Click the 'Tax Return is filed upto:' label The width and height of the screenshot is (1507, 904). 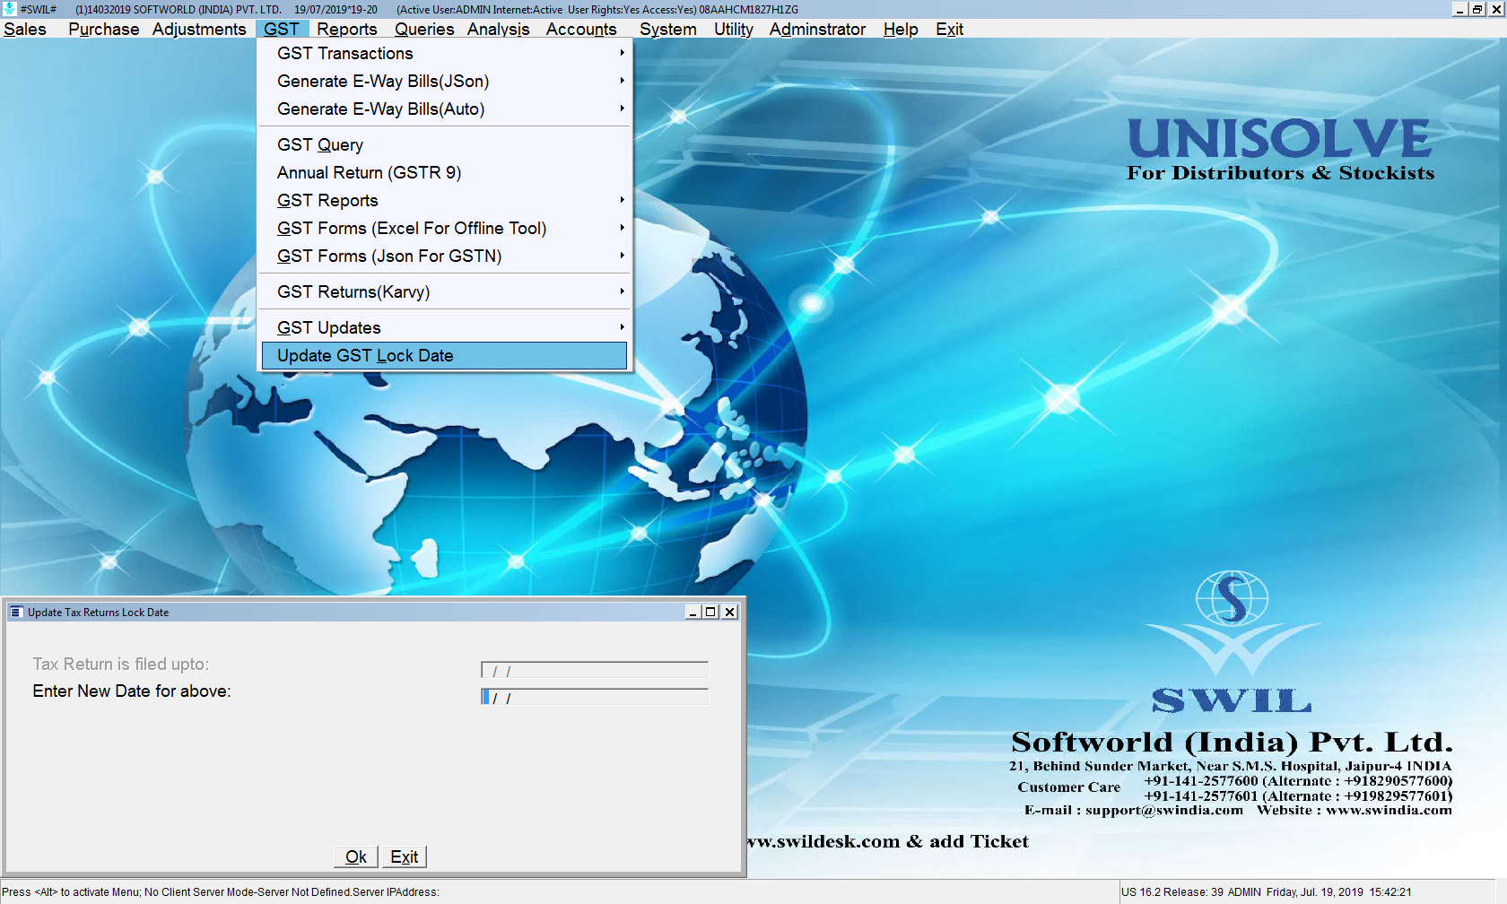121,665
